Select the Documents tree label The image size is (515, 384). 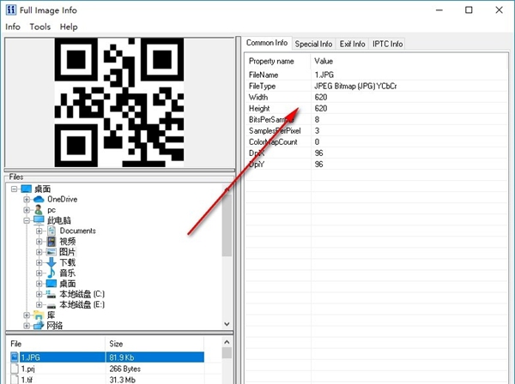[77, 231]
